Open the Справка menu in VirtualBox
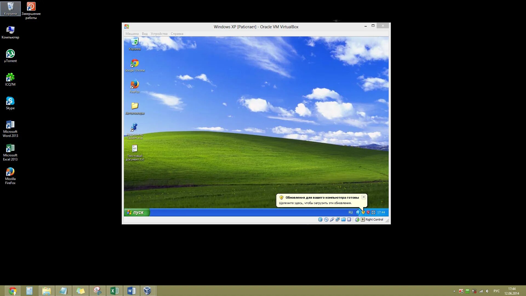 coord(177,34)
